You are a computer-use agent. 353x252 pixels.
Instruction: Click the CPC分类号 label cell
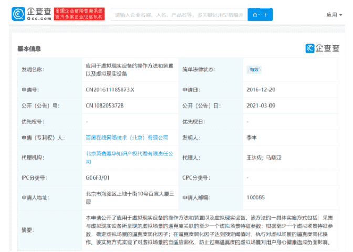coord(211,178)
